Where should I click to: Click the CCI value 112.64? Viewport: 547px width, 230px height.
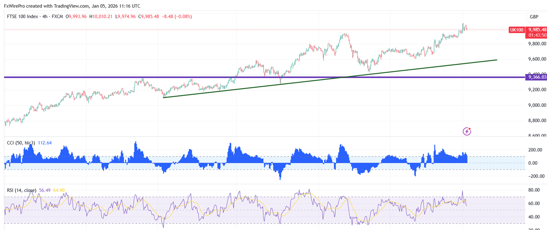(x=45, y=143)
